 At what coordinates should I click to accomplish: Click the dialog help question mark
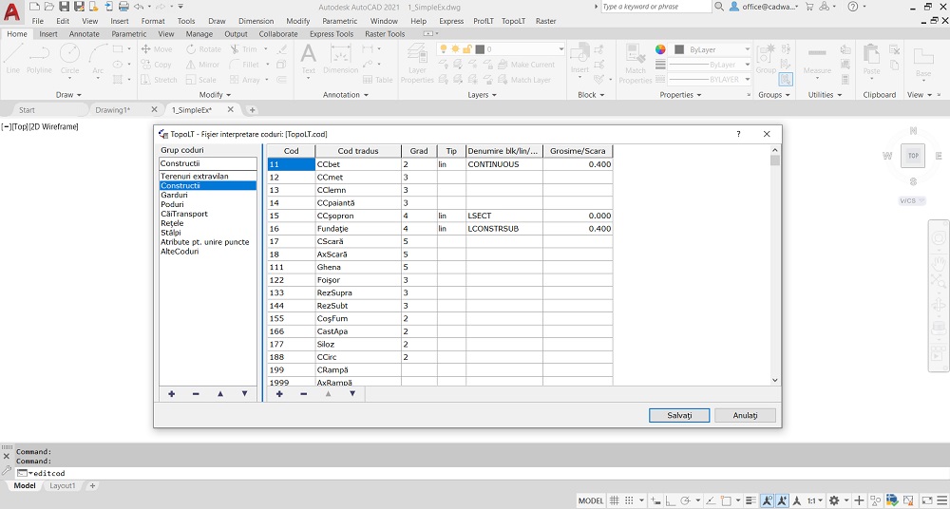738,134
